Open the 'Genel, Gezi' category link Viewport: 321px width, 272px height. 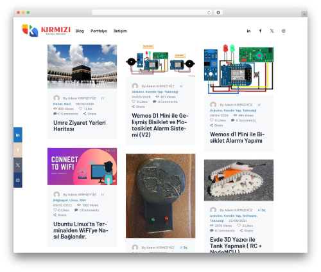click(x=62, y=104)
